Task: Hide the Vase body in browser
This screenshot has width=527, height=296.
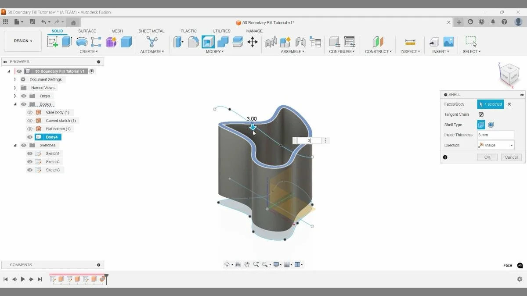Action: coord(29,112)
